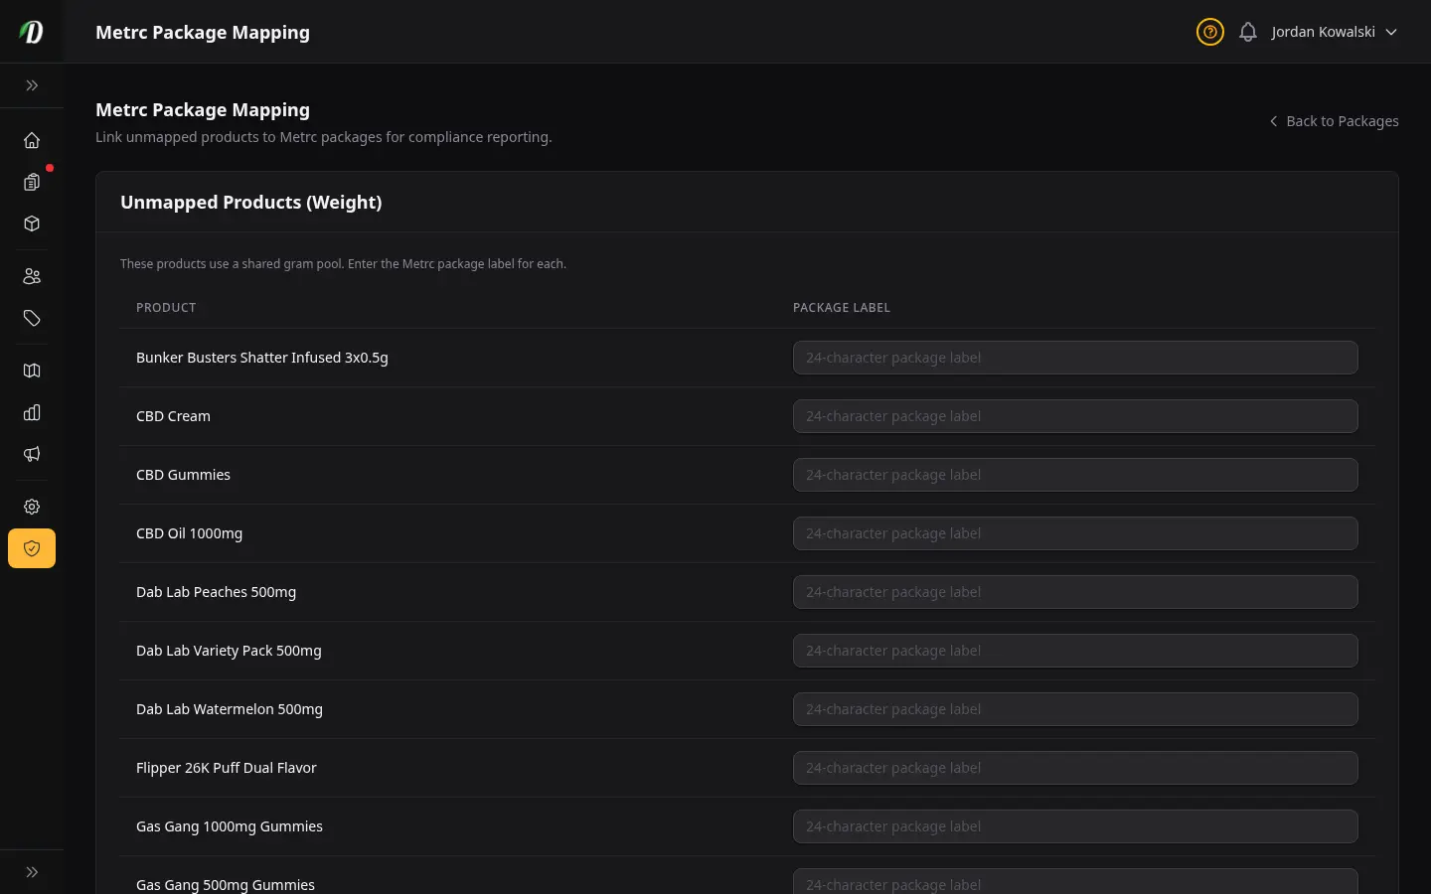1431x894 pixels.
Task: Select the Dab Lab Variety Pack 500mg name
Action: 229,651
